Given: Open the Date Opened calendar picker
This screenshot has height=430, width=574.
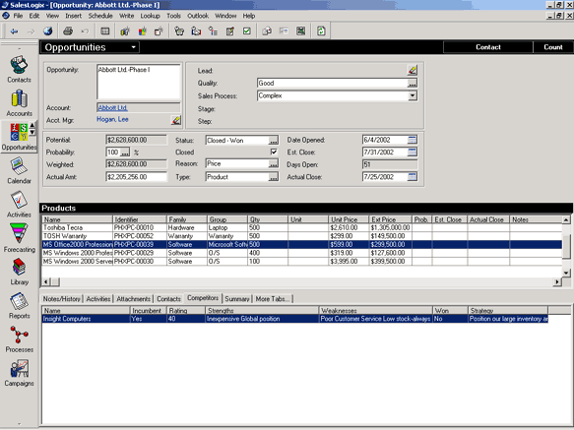Looking at the screenshot, I should pyautogui.click(x=412, y=140).
